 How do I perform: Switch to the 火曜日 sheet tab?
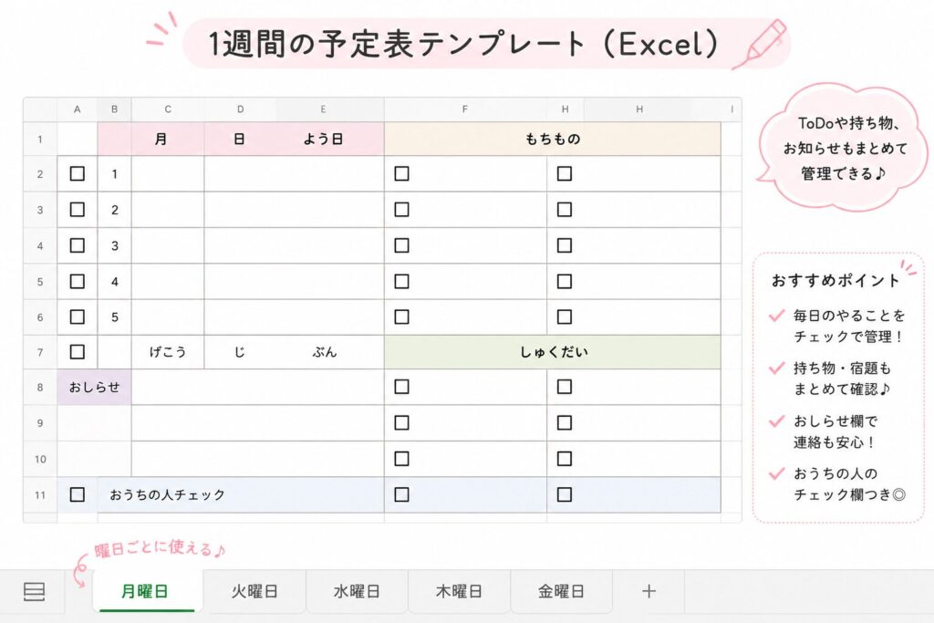[x=254, y=591]
